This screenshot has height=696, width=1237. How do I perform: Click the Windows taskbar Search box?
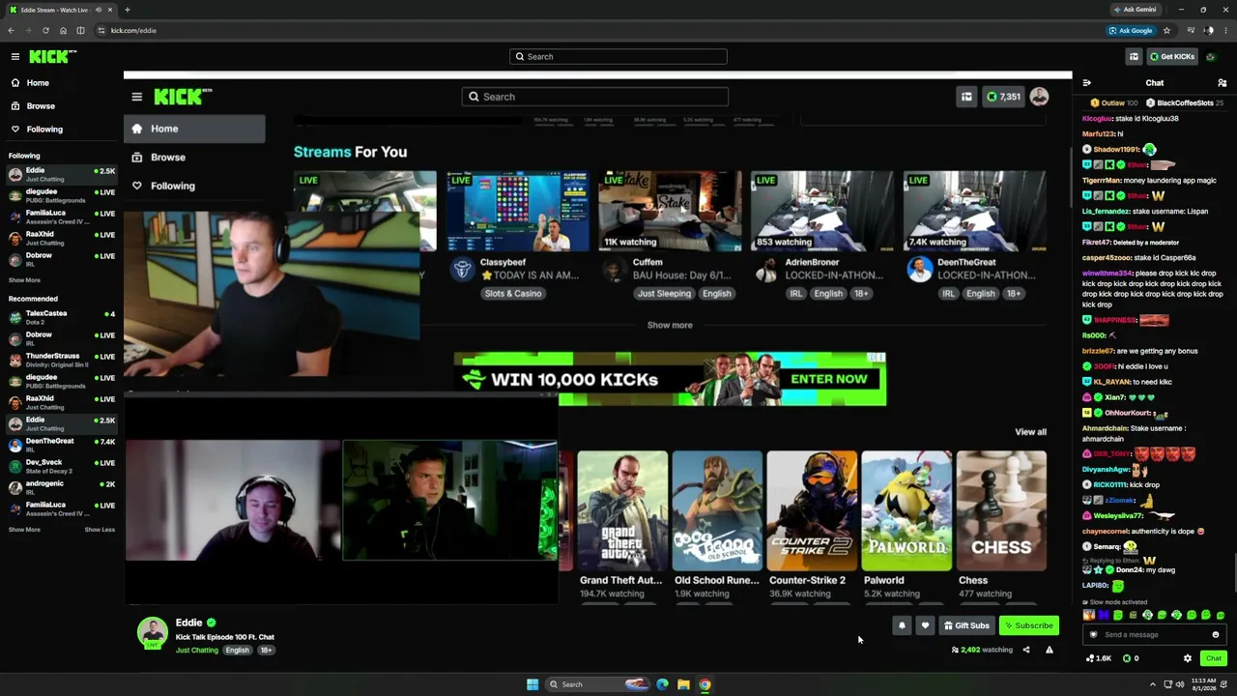click(599, 684)
